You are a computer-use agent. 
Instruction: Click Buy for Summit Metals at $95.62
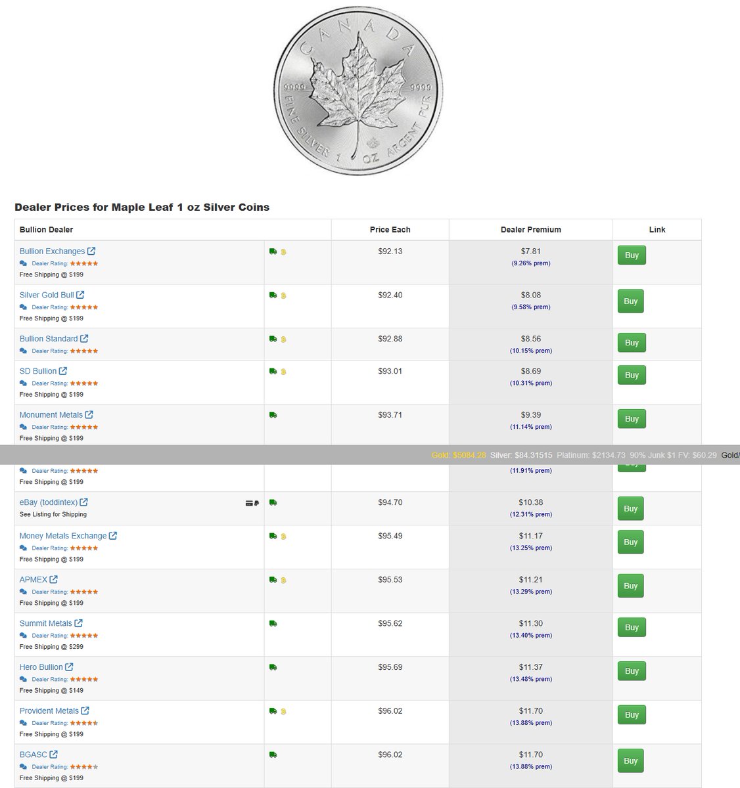(x=632, y=627)
